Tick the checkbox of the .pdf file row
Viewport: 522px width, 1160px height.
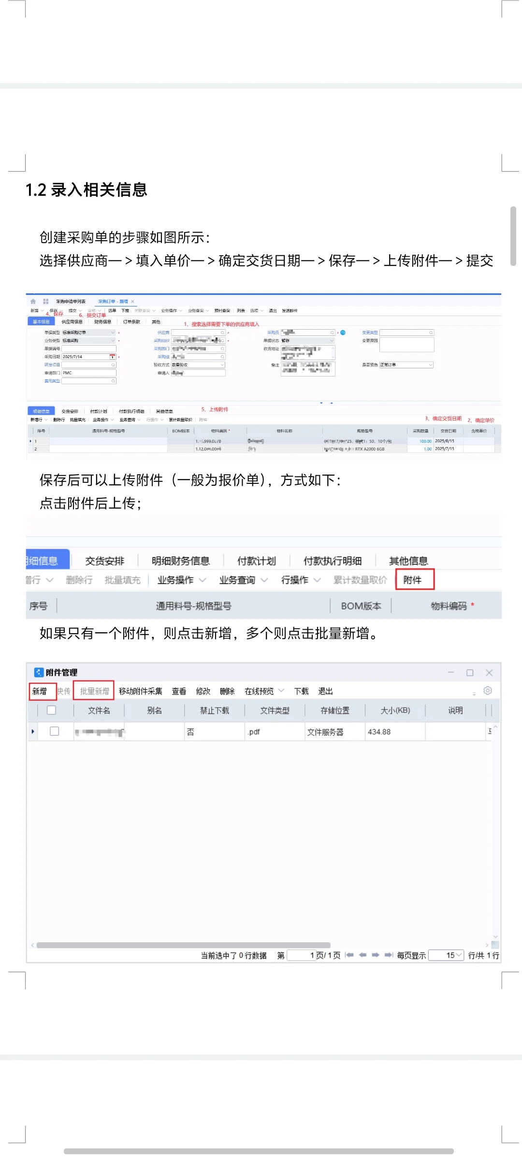55,731
